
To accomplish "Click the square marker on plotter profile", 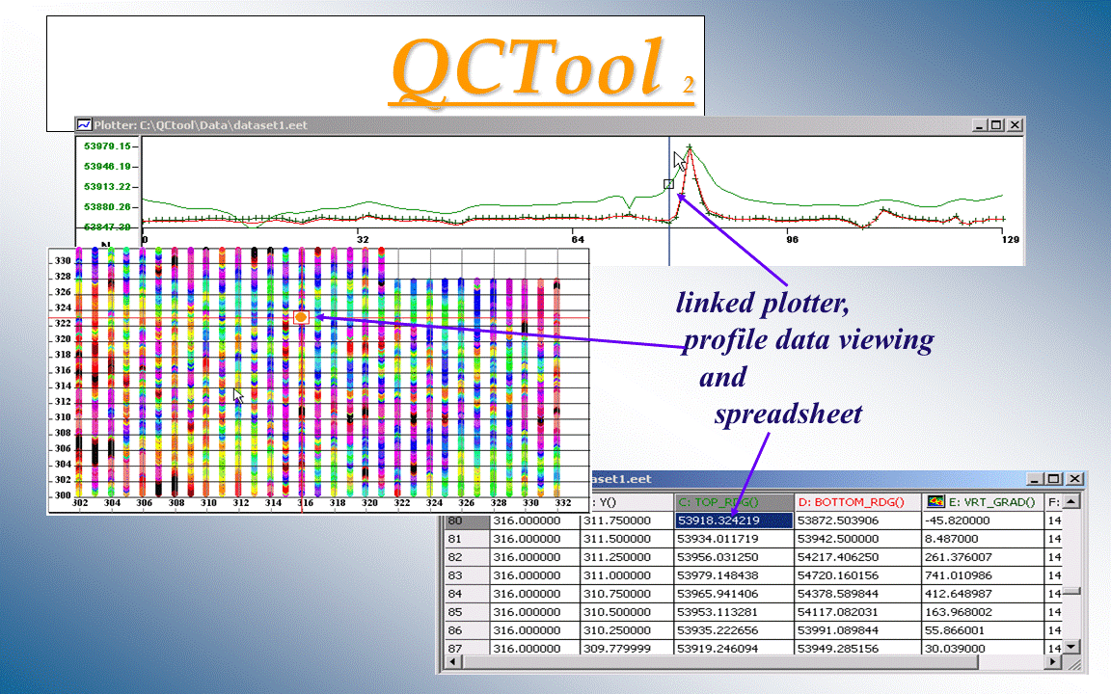I will click(x=668, y=184).
